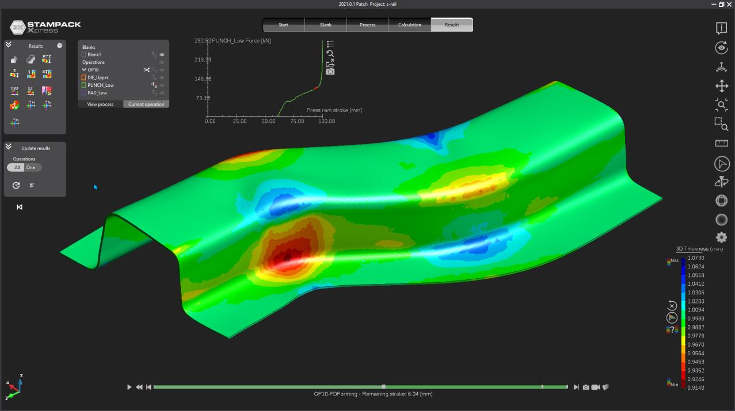Open the TFD result icon
The height and width of the screenshot is (411, 735).
click(14, 90)
